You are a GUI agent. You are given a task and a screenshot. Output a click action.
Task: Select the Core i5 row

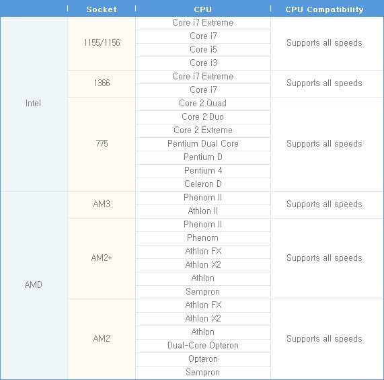pos(203,50)
